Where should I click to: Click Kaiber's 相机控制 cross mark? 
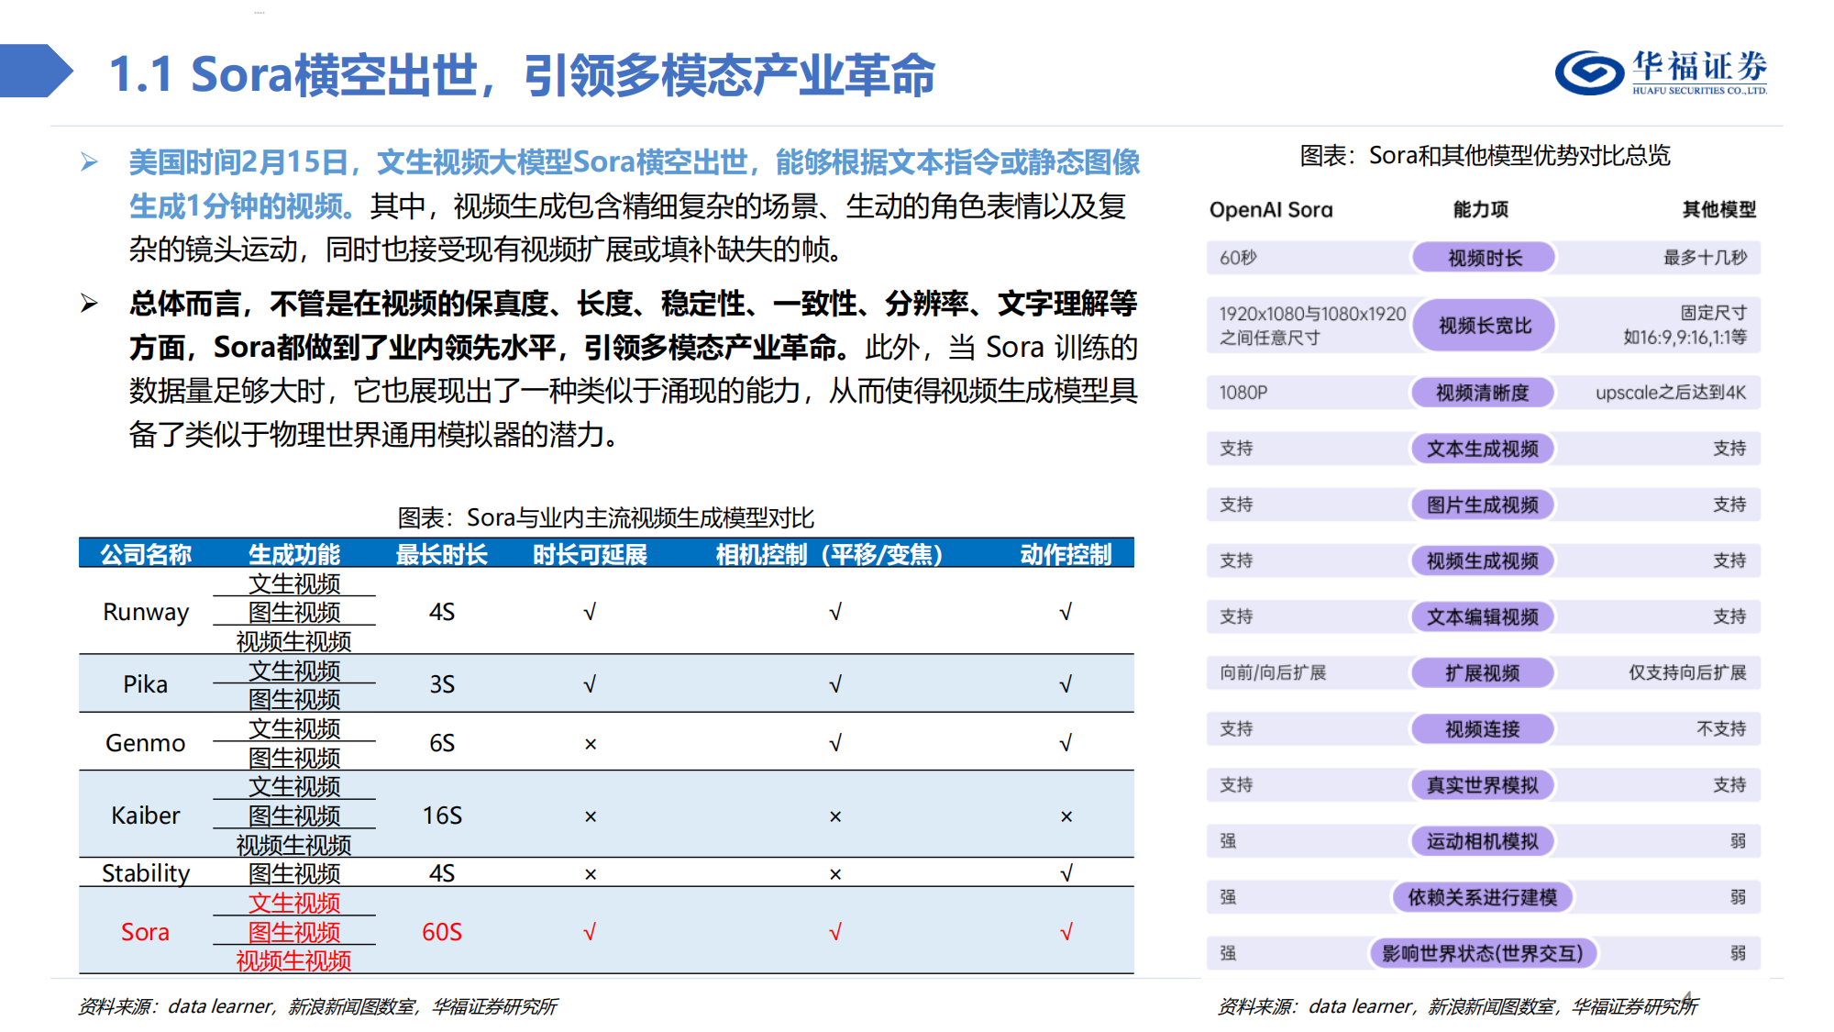point(835,816)
